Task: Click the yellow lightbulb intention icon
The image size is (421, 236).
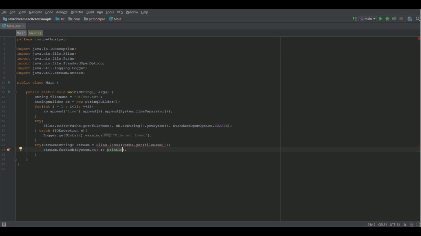Action: pyautogui.click(x=20, y=149)
